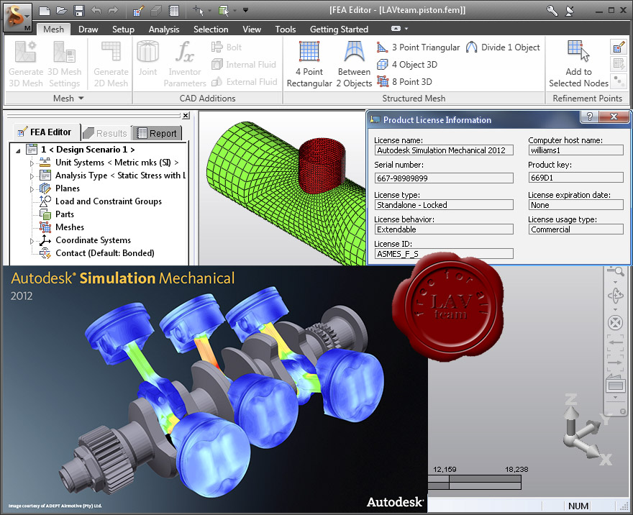Image resolution: width=633 pixels, height=515 pixels.
Task: Select the FEA Editor browser tab
Action: pos(45,132)
